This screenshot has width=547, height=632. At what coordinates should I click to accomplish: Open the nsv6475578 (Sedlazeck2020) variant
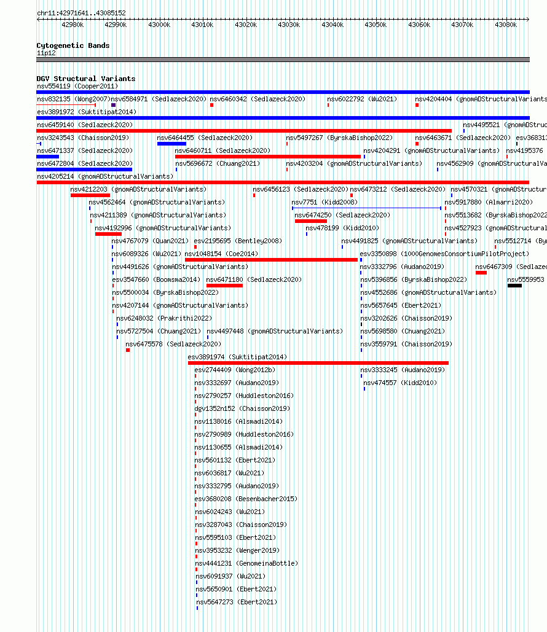pyautogui.click(x=173, y=344)
